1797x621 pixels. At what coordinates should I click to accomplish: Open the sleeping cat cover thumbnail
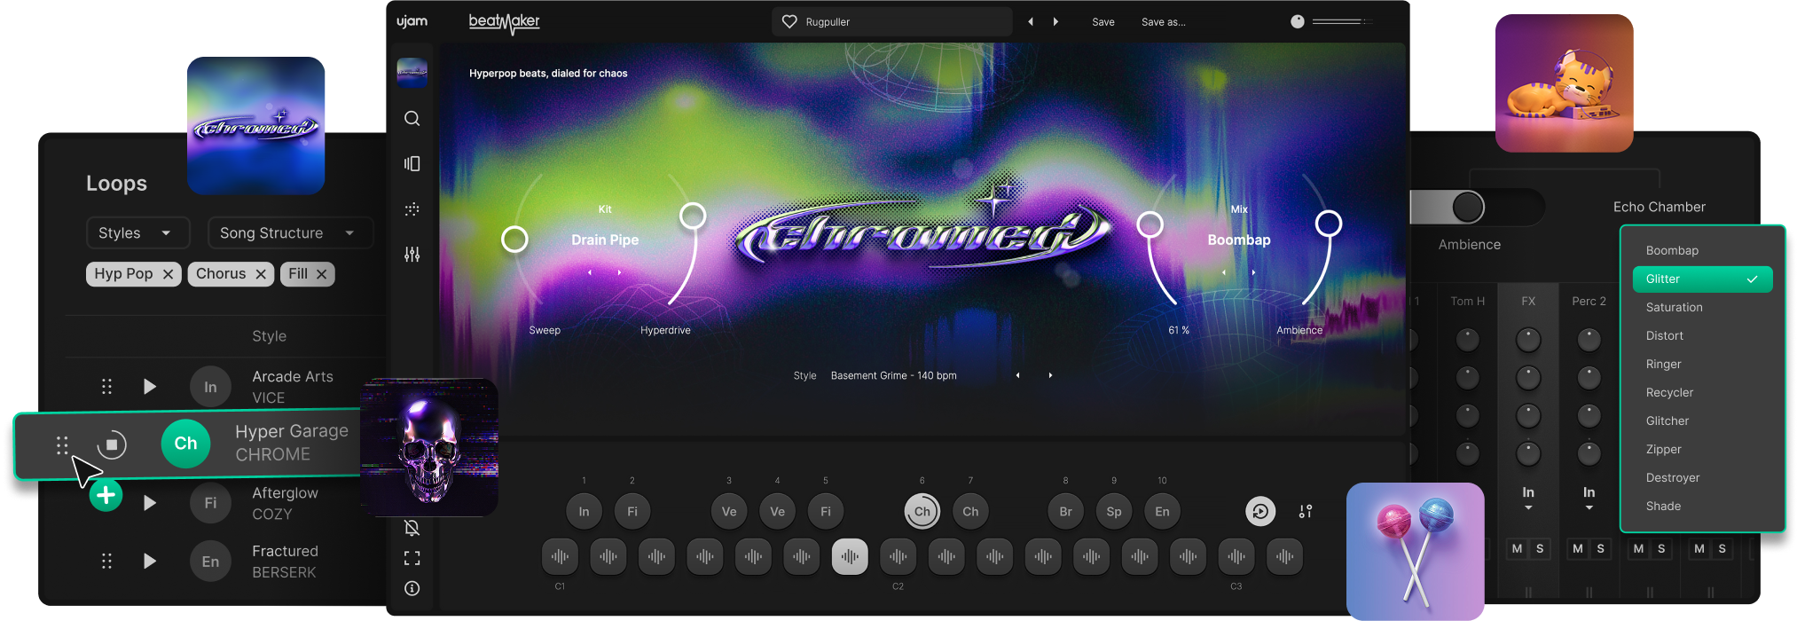[x=1564, y=83]
